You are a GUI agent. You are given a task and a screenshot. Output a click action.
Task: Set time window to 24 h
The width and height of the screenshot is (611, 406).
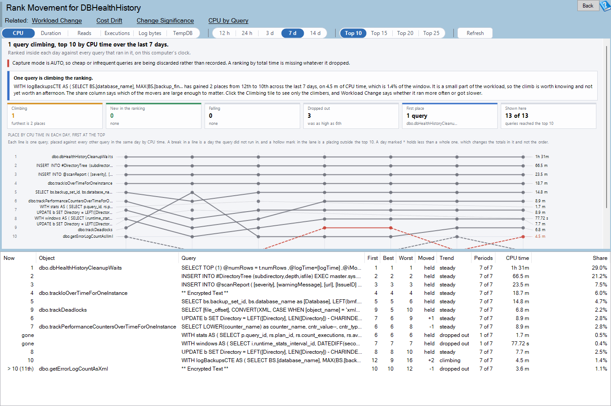[x=247, y=33]
